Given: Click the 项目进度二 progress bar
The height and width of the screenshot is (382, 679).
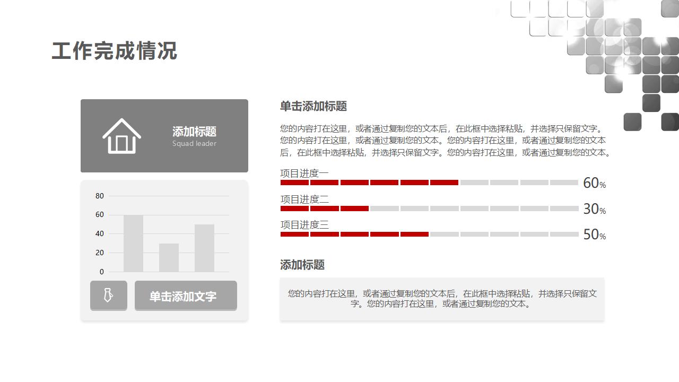Looking at the screenshot, I should (x=429, y=209).
